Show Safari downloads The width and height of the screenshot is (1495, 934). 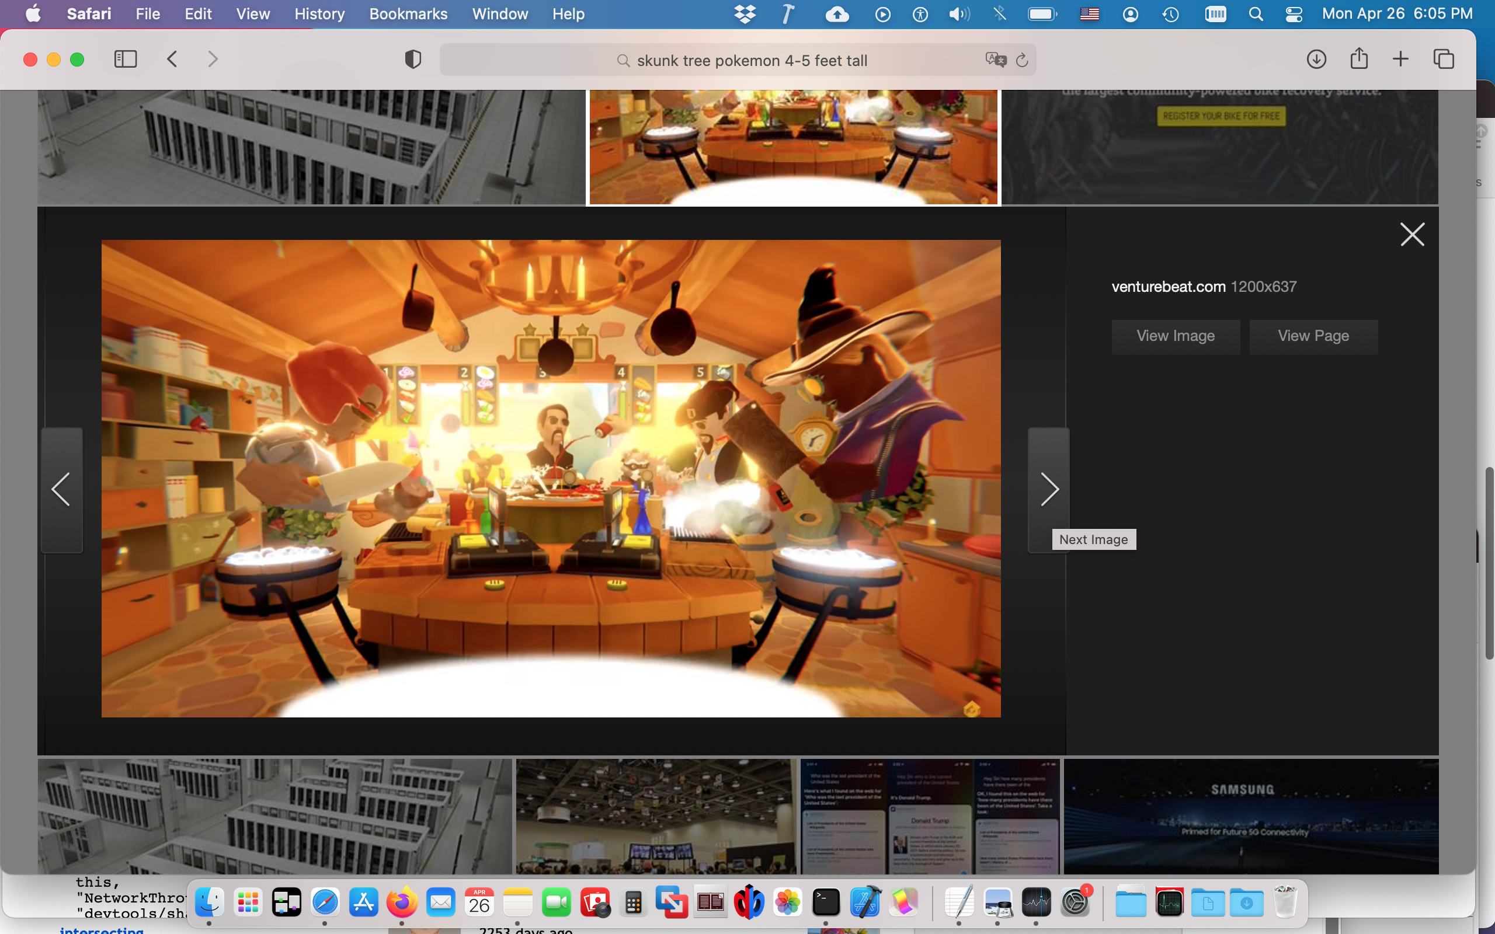coord(1316,60)
